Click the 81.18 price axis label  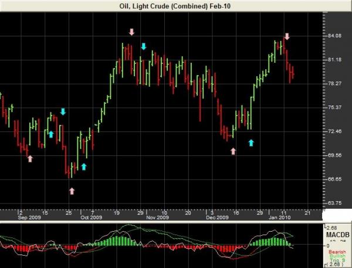pos(335,60)
